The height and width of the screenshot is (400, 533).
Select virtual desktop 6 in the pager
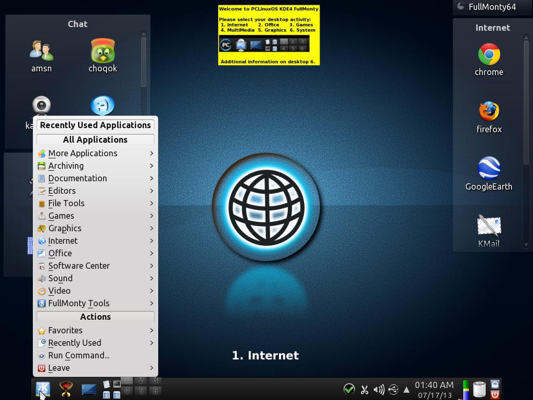155,391
